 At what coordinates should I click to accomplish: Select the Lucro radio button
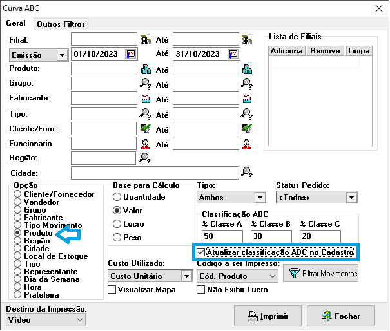[x=117, y=223]
